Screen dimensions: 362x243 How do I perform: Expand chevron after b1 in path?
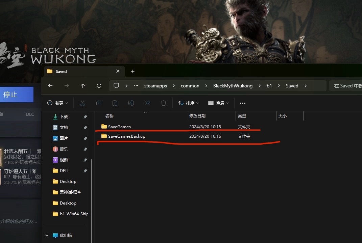click(279, 86)
